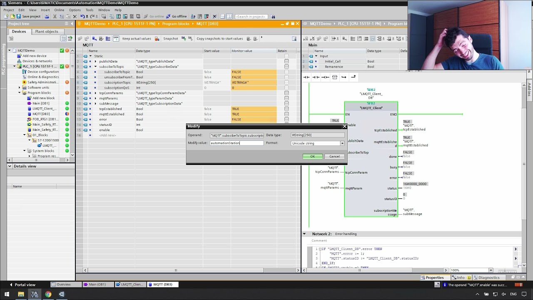Toggle Retain checkbox for publishData row
Screen dimensions: 533x300
286,61
